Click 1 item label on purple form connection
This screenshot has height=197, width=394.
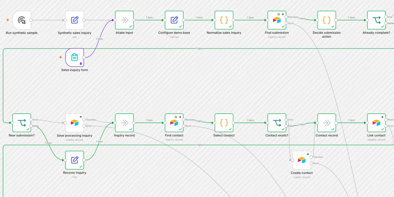[100, 39]
